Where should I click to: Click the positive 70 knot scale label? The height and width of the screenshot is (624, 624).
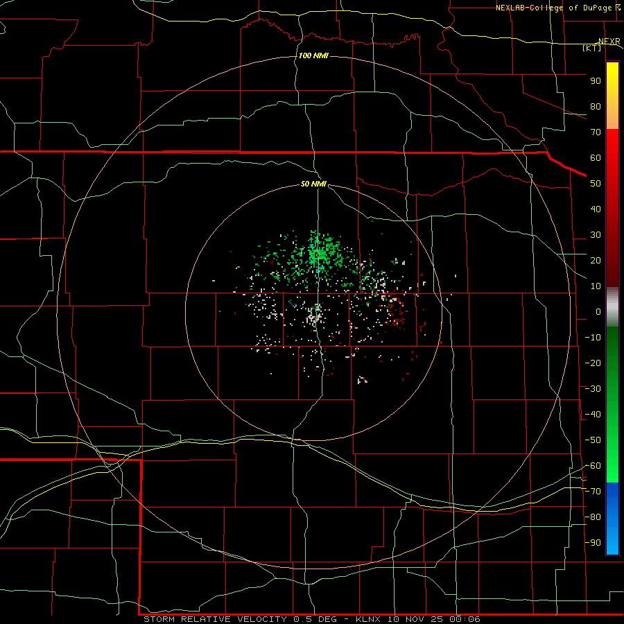coord(596,132)
